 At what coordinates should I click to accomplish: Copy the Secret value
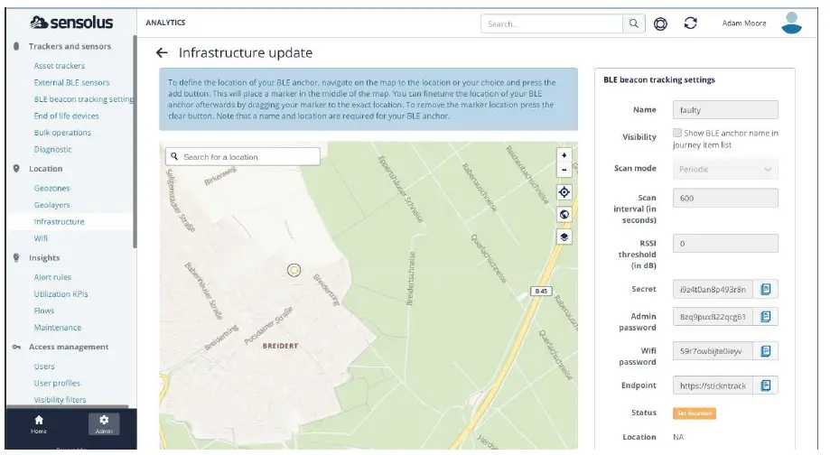(x=765, y=290)
